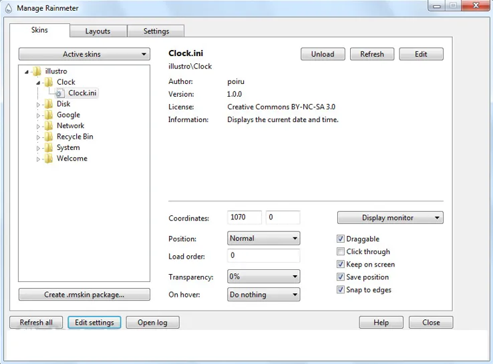Select the Clock.ini tree label

tap(82, 93)
